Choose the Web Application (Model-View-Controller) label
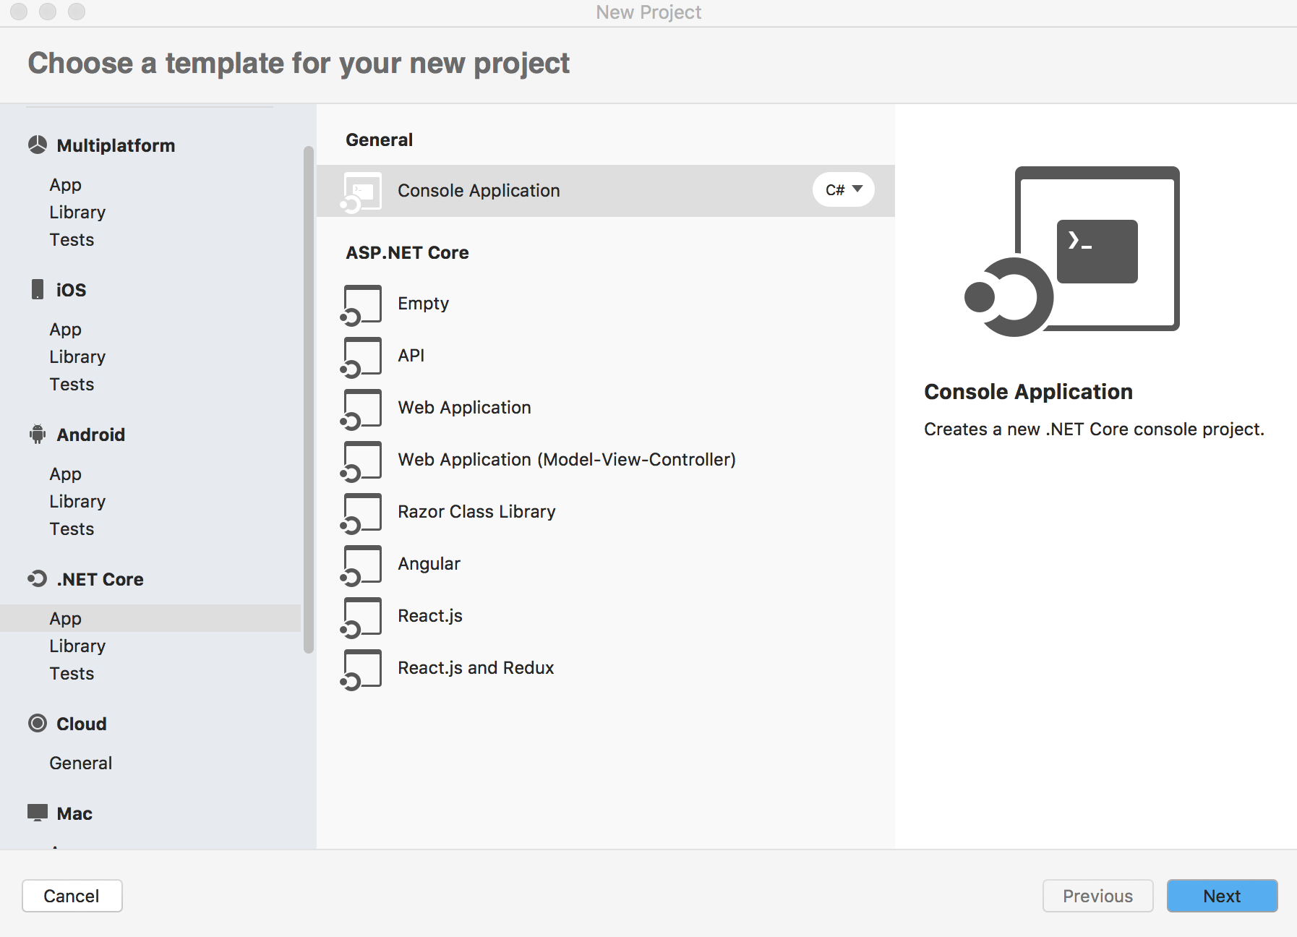Screen dimensions: 1297x937 tap(567, 459)
